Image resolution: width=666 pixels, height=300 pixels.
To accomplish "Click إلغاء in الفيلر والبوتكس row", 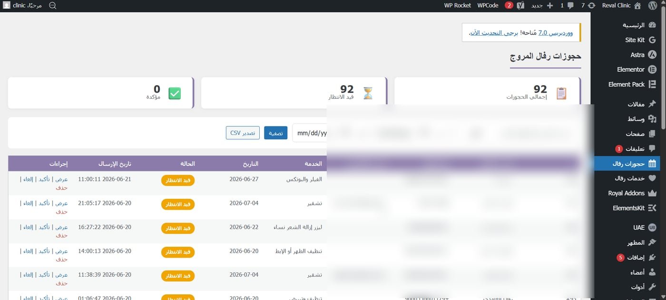I will tap(28, 179).
